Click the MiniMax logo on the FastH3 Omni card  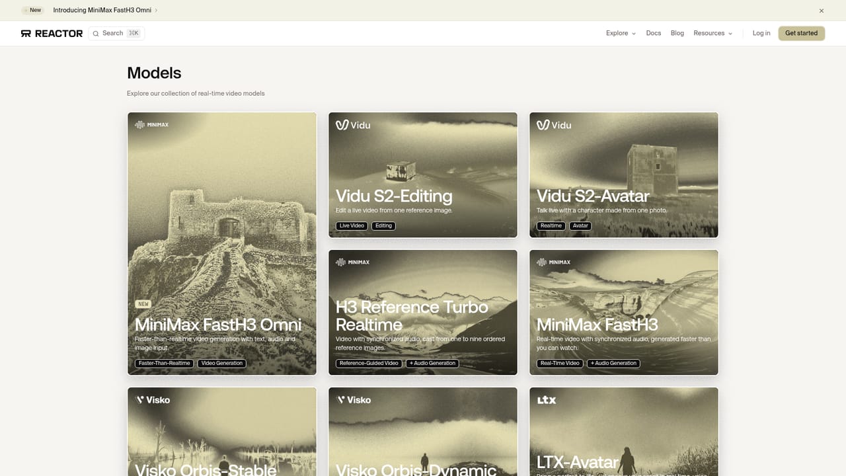pyautogui.click(x=151, y=124)
